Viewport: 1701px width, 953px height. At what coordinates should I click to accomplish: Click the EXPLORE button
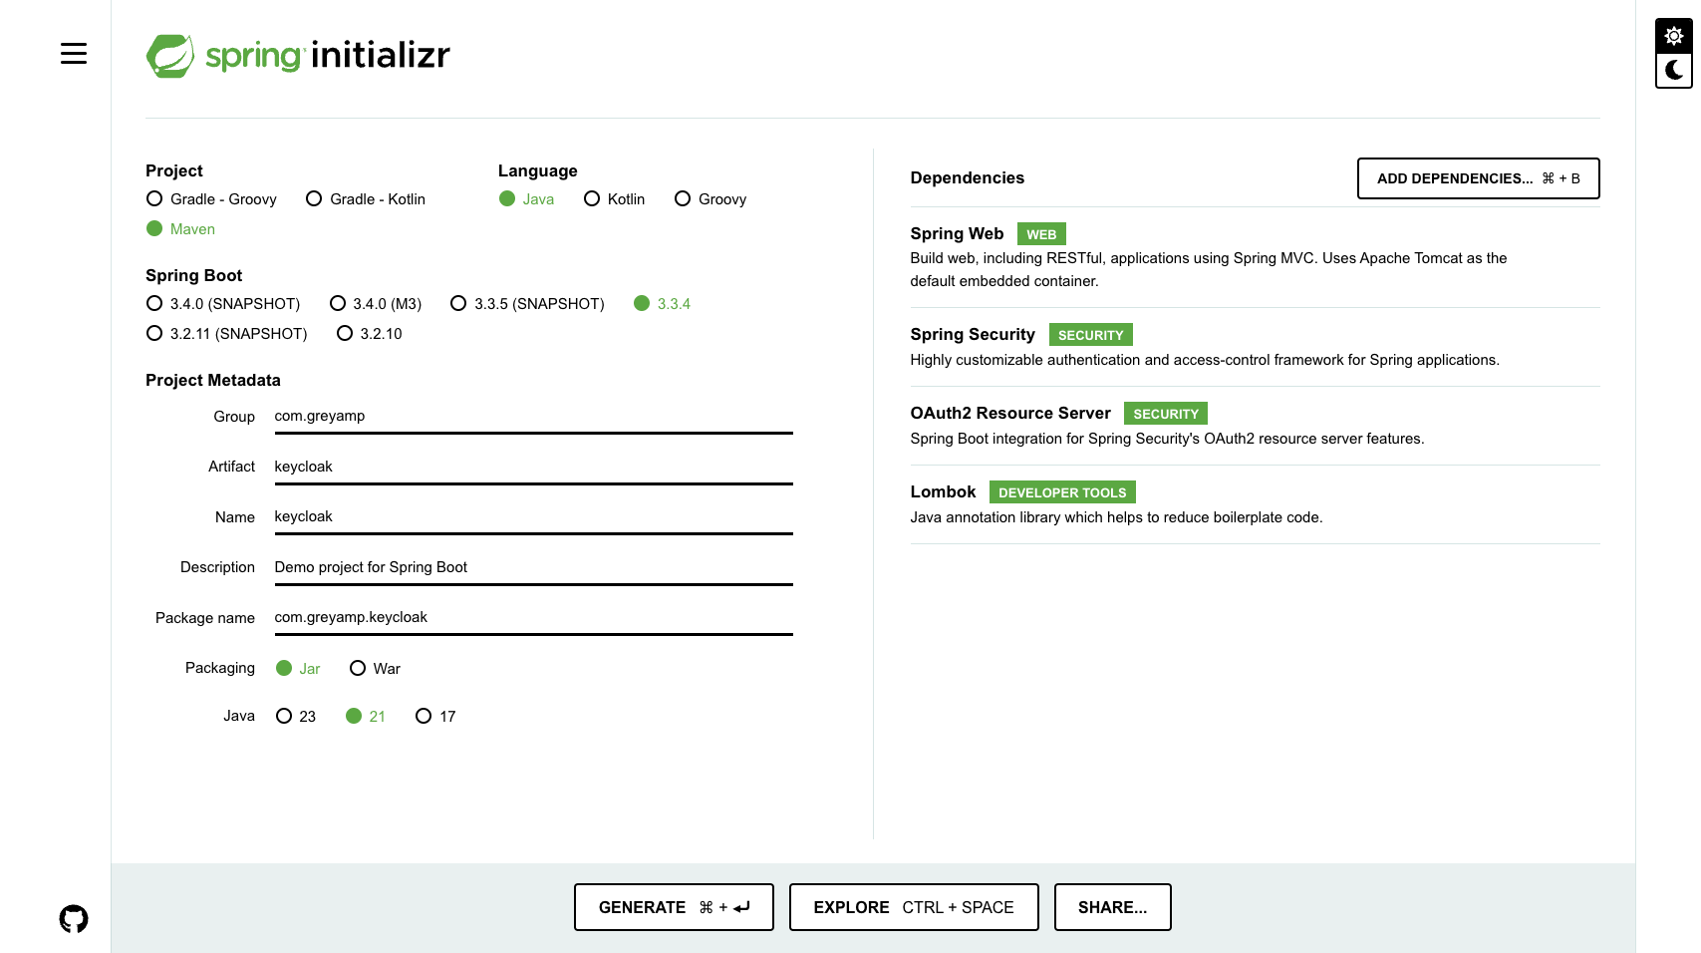pyautogui.click(x=914, y=907)
